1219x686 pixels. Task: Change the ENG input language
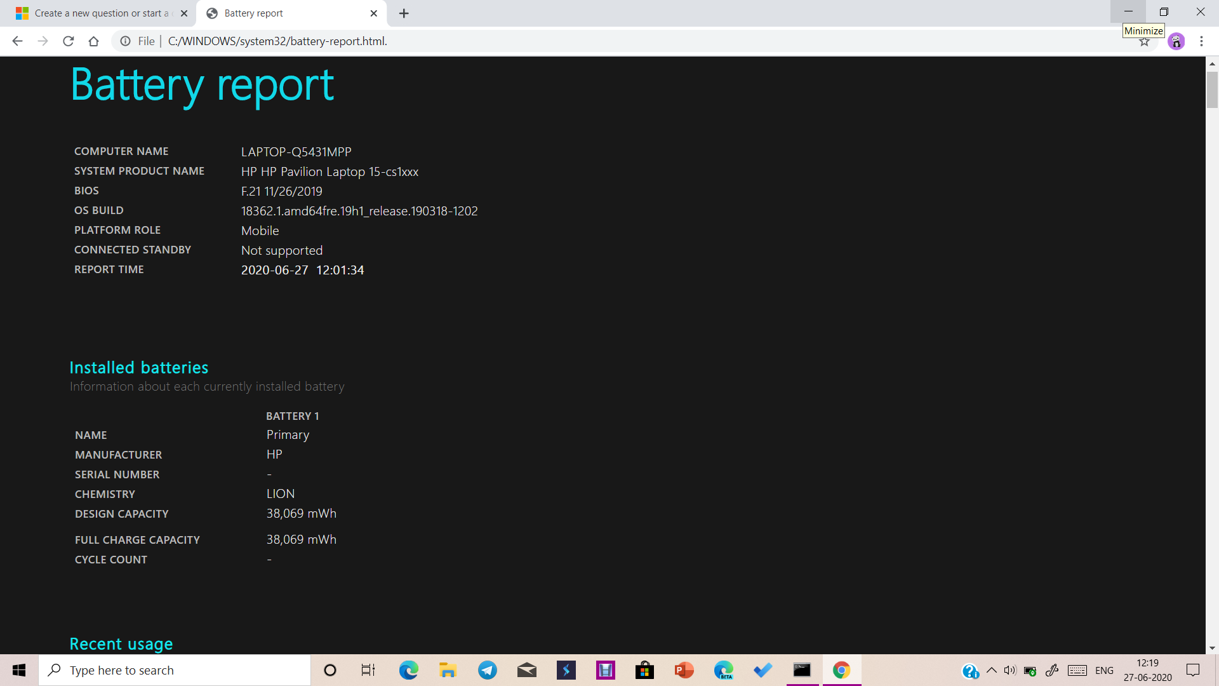coord(1104,670)
